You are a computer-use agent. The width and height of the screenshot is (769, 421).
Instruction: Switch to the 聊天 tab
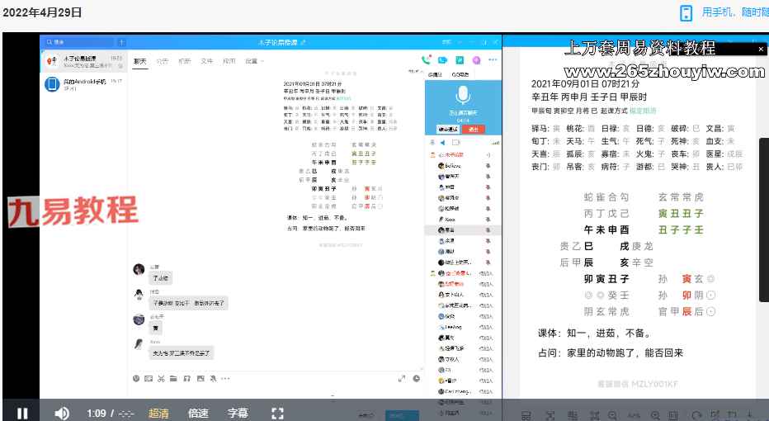pos(140,61)
